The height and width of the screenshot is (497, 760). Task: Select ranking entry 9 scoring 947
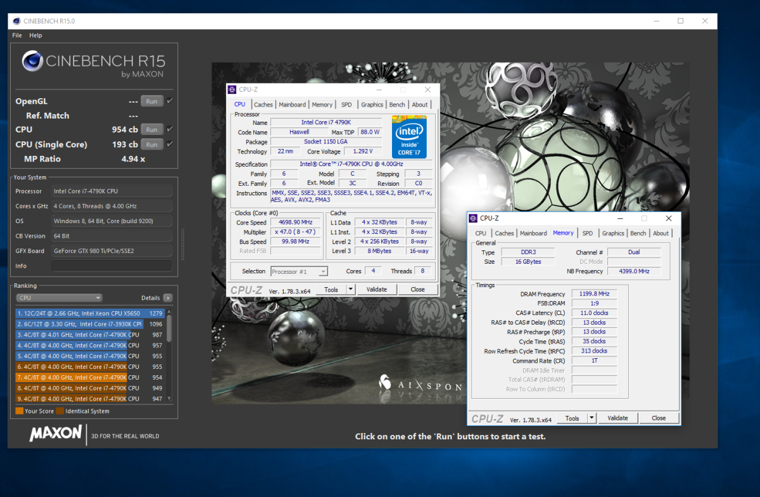pos(90,399)
